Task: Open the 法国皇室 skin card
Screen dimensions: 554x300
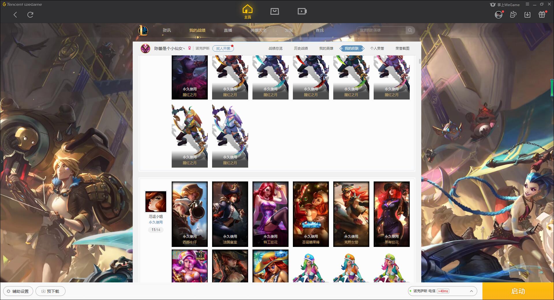Action: coord(230,214)
